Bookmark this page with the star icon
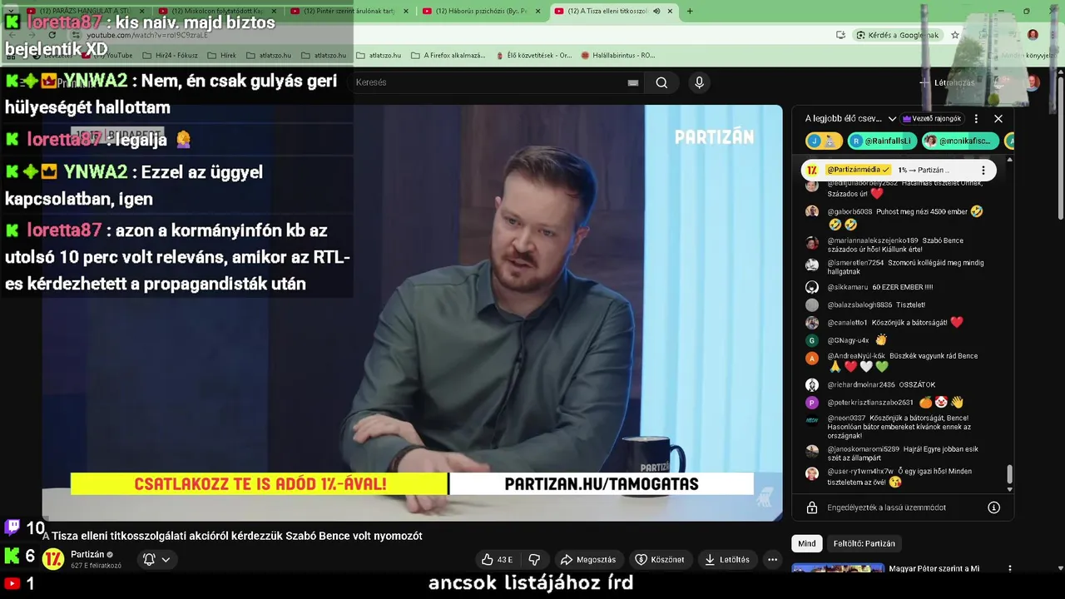 pyautogui.click(x=955, y=35)
